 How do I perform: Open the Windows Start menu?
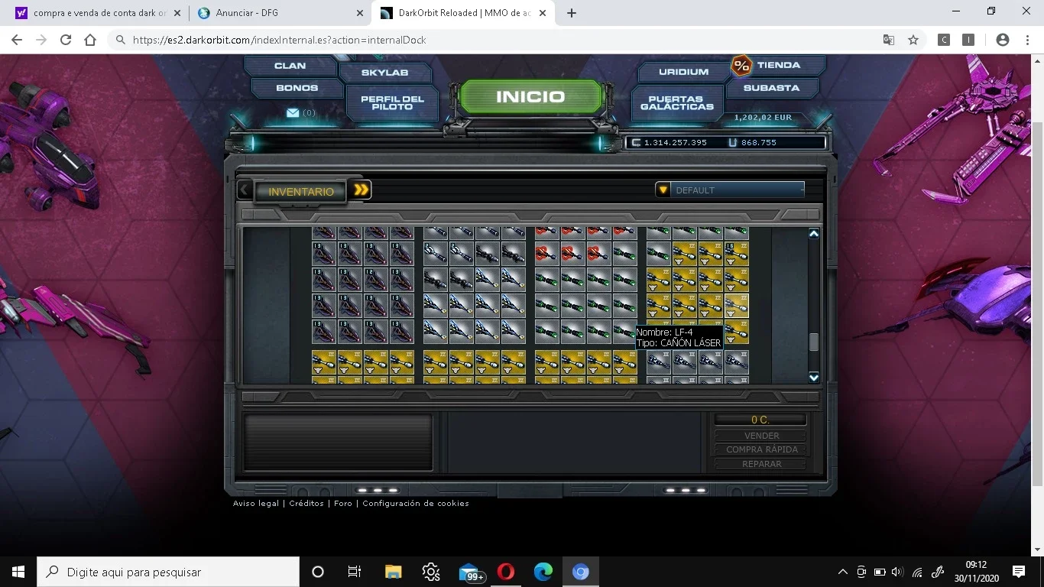tap(18, 572)
